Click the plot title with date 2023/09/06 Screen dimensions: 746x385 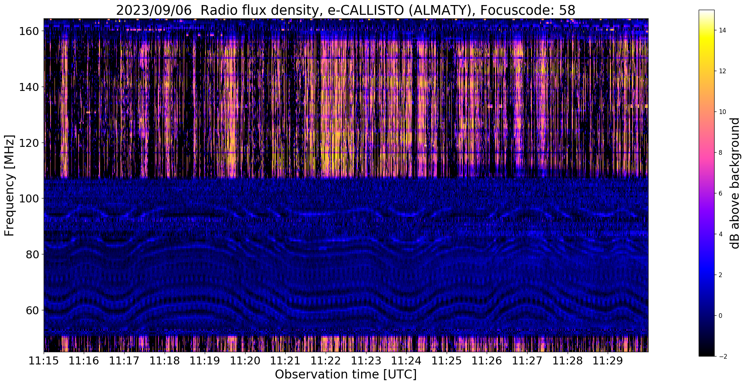click(346, 10)
